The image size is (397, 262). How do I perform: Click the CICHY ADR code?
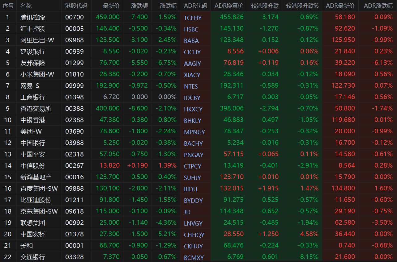pyautogui.click(x=192, y=52)
